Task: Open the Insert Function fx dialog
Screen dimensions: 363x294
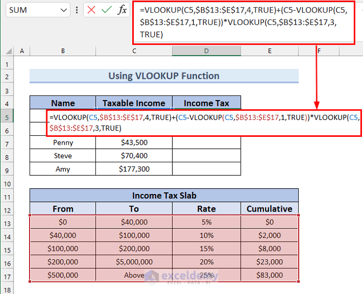Action: [x=122, y=10]
